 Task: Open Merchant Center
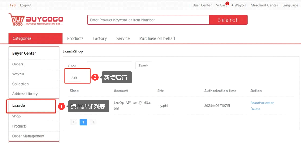[x=264, y=5]
